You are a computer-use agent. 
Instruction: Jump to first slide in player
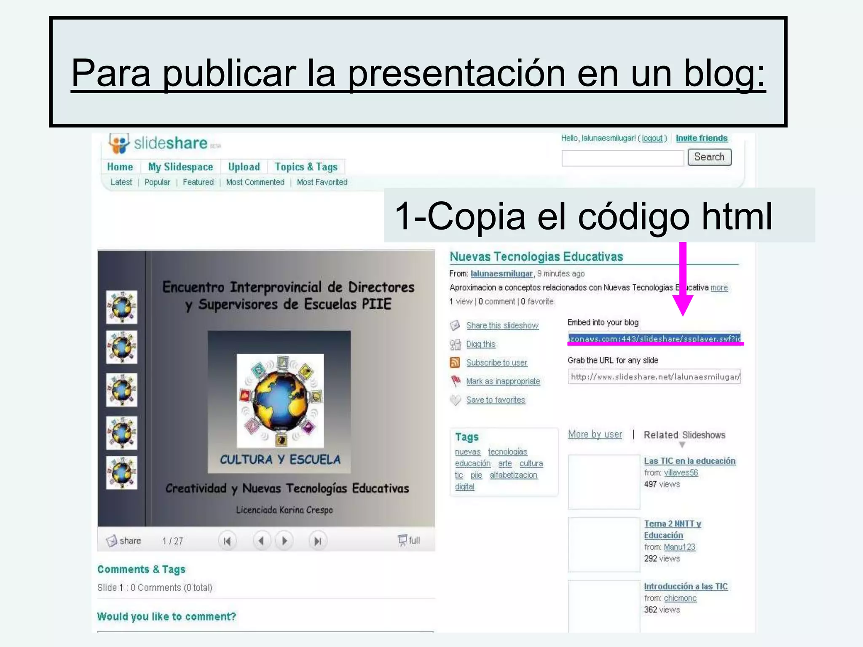[x=227, y=541]
